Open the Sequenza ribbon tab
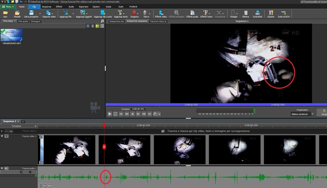The width and height of the screenshot is (327, 188). [47, 7]
